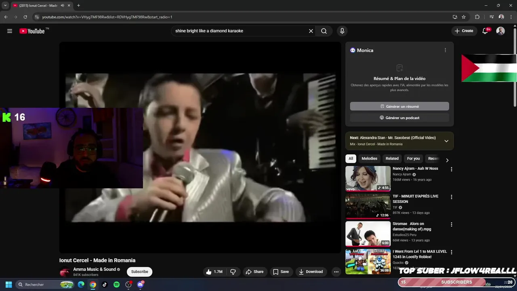Open Monica panel options menu
The image size is (517, 291).
tap(446, 51)
